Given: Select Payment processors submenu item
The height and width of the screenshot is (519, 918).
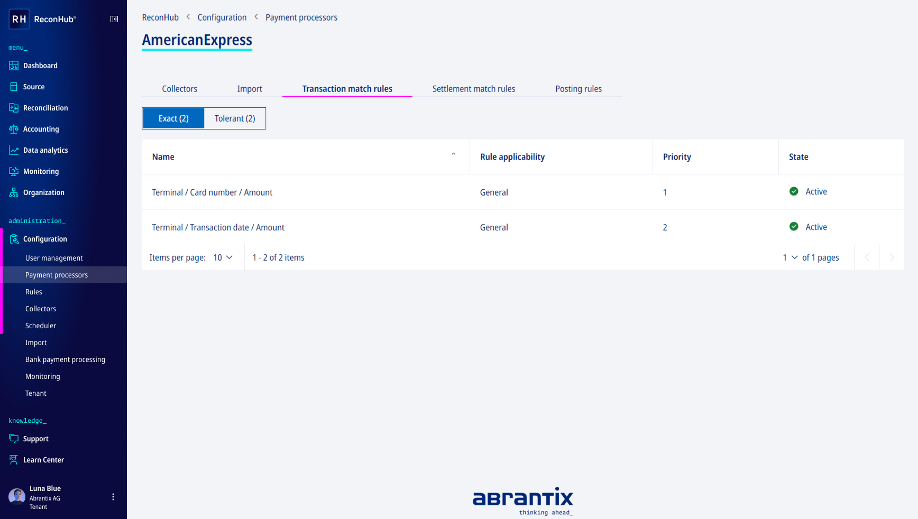Looking at the screenshot, I should (x=57, y=275).
